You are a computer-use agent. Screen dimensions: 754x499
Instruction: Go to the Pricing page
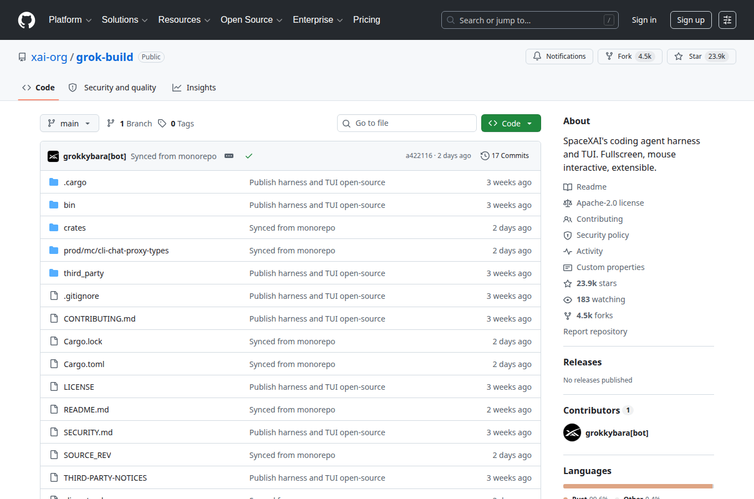pyautogui.click(x=366, y=20)
